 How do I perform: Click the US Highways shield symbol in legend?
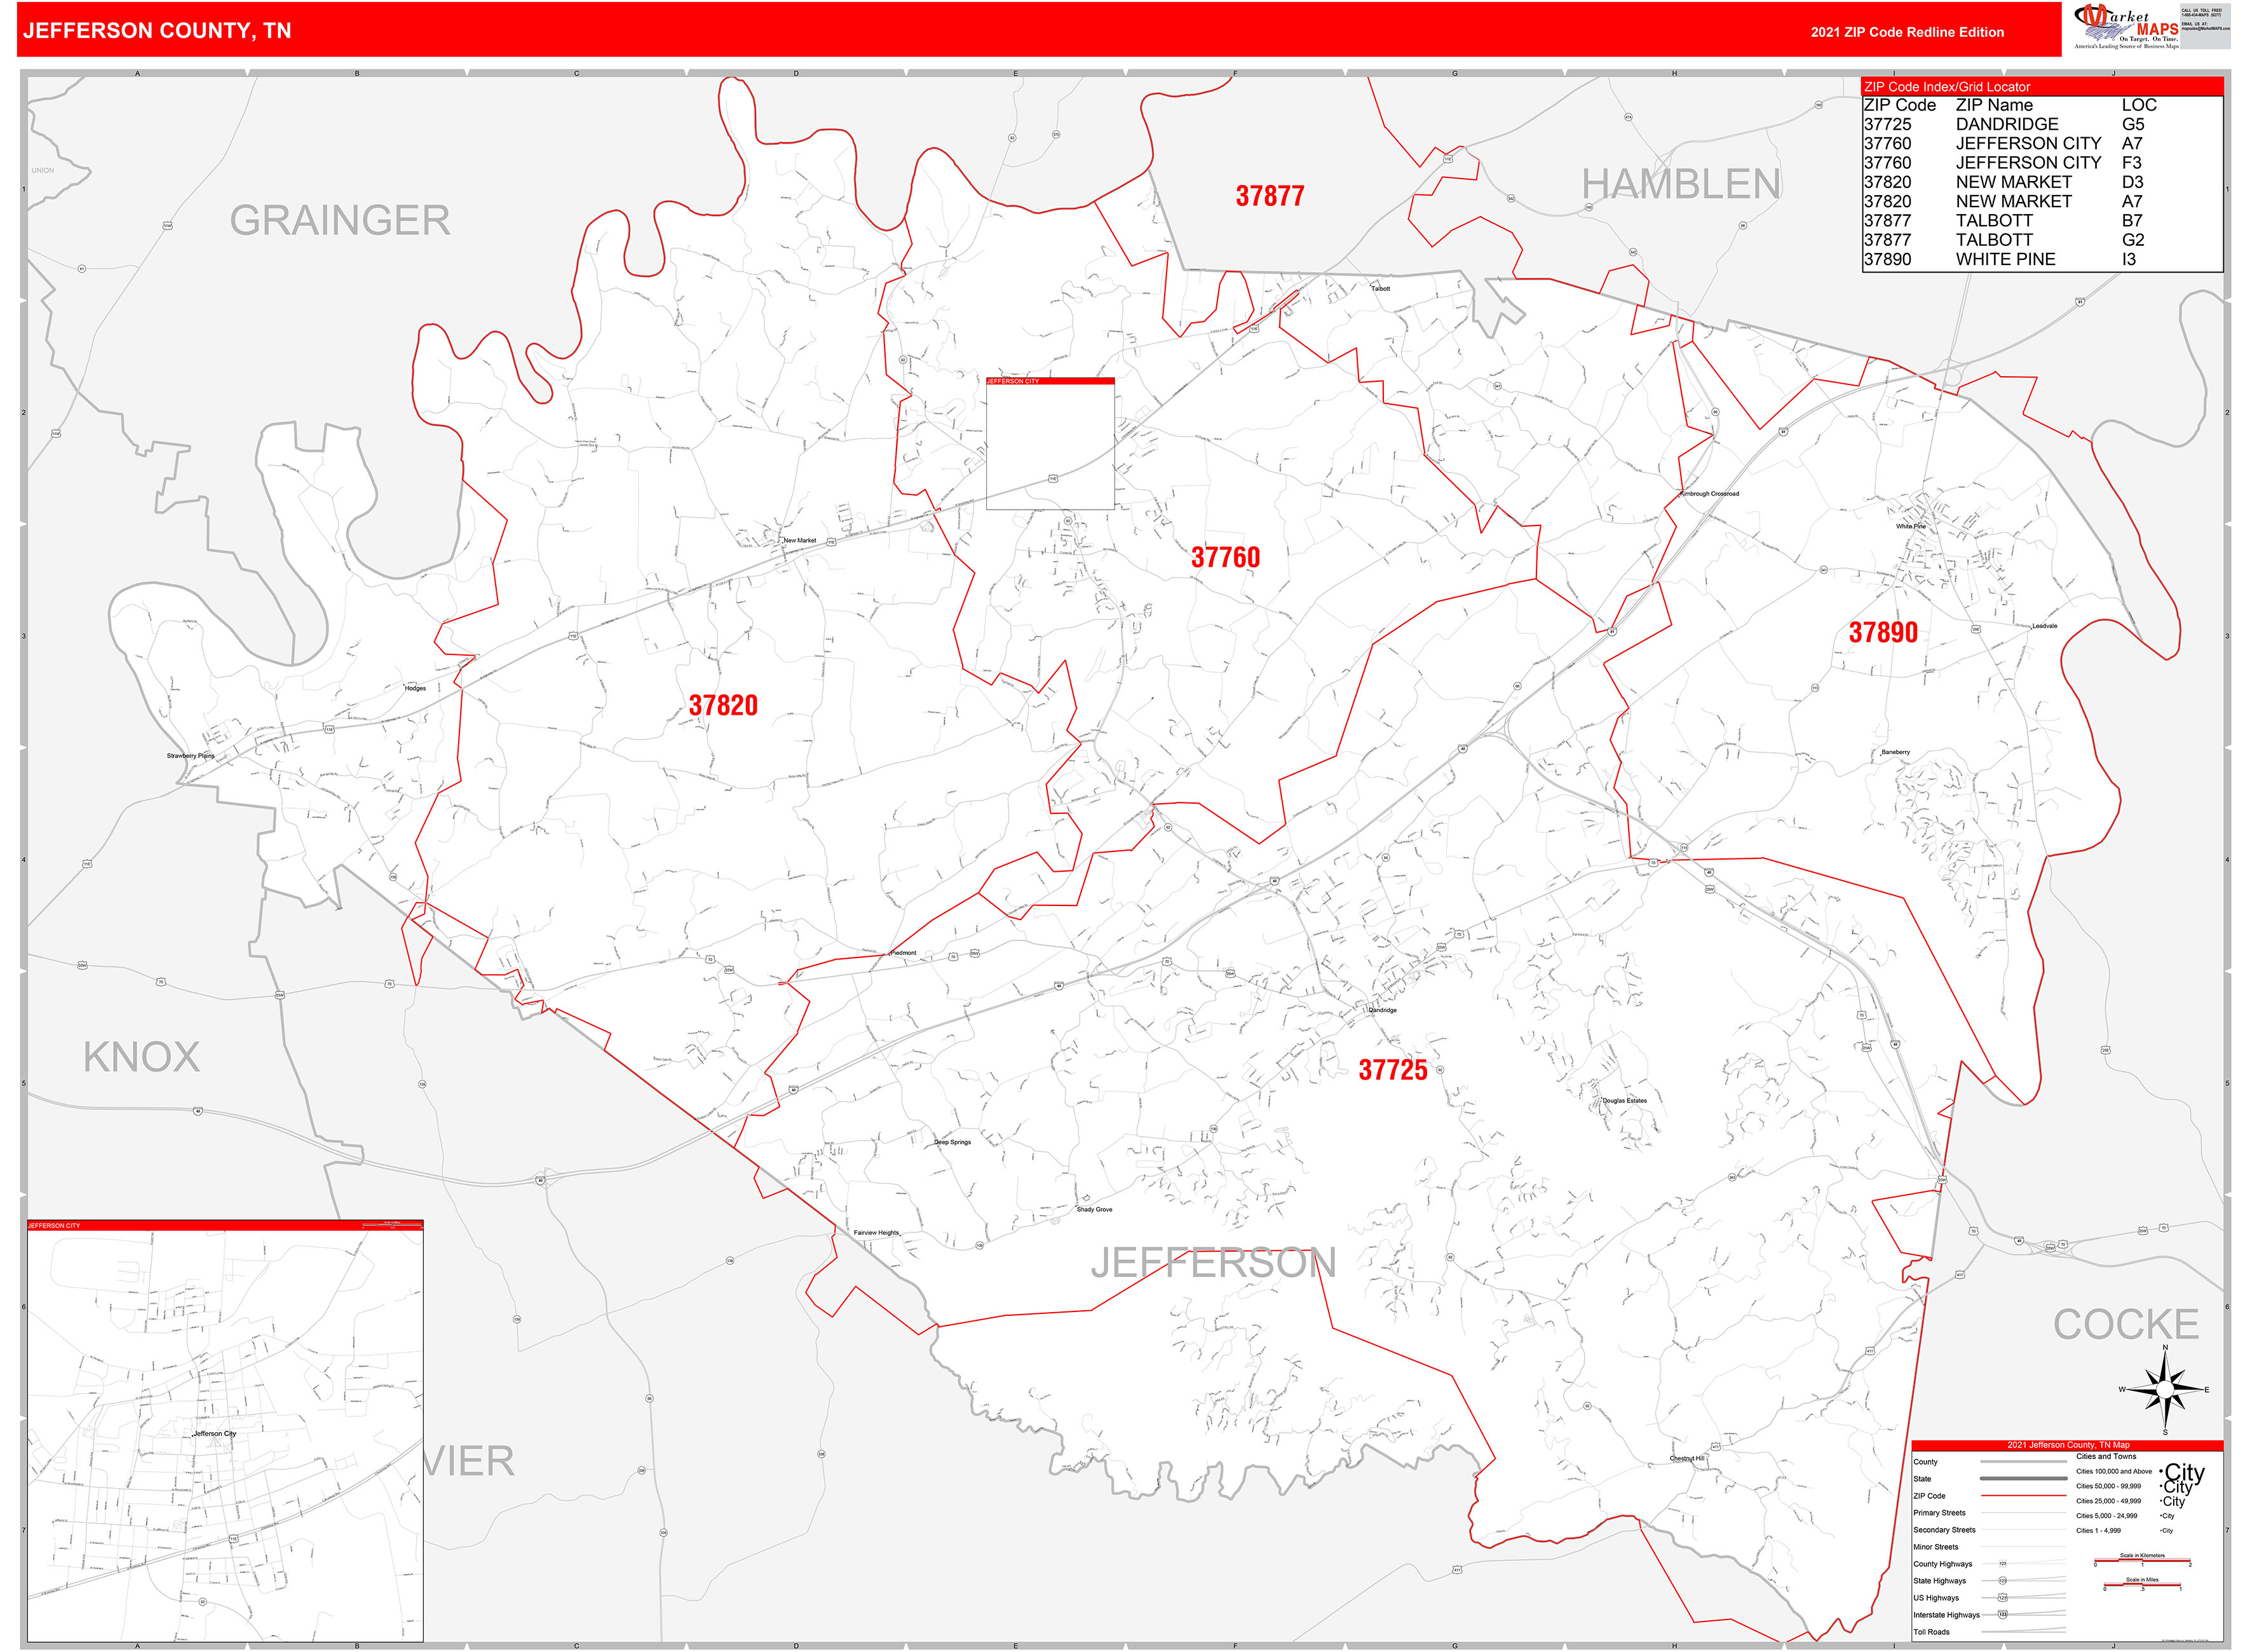tap(2003, 1598)
